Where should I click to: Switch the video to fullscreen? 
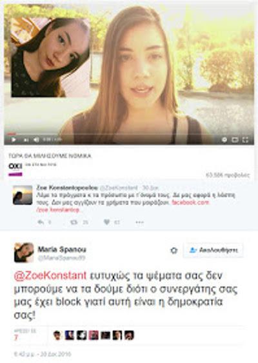click(x=245, y=140)
